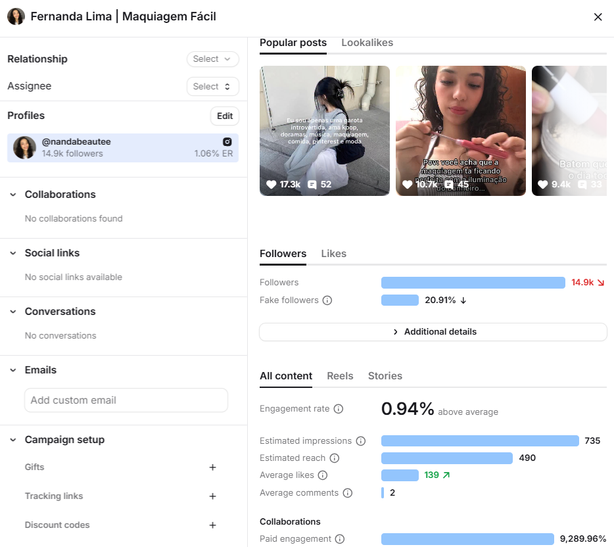Click the Fake followers 20.91% bar
614x547 pixels.
400,300
